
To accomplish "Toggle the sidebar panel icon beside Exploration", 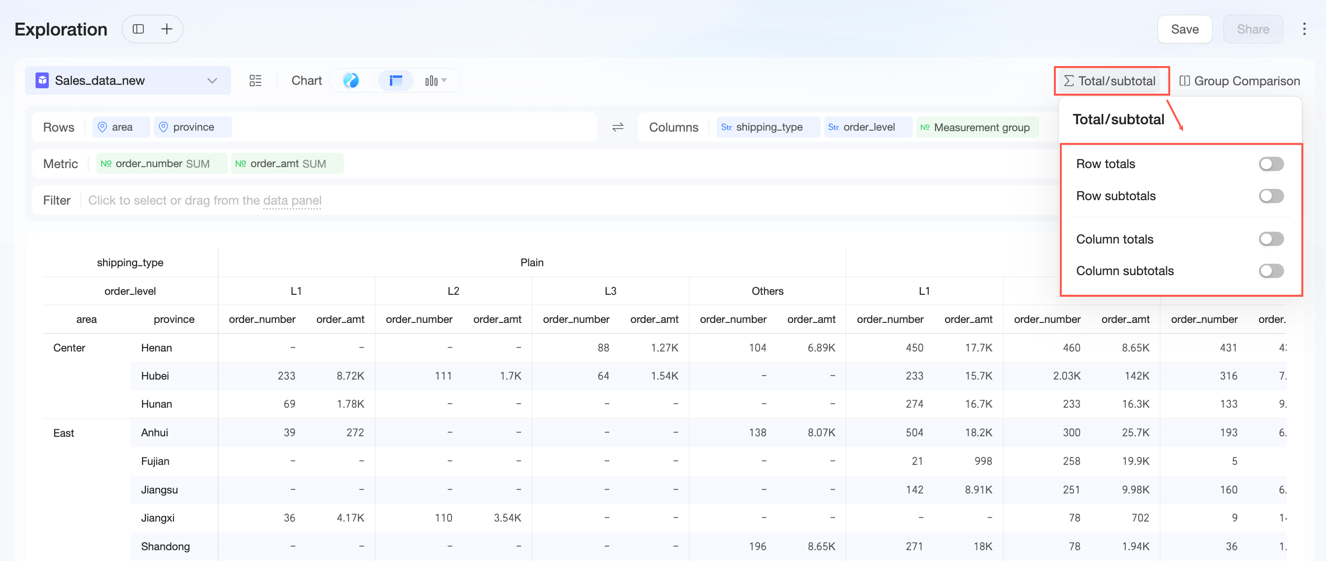I will pyautogui.click(x=138, y=29).
